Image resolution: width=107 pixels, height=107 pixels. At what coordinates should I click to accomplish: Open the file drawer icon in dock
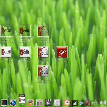click(57, 103)
